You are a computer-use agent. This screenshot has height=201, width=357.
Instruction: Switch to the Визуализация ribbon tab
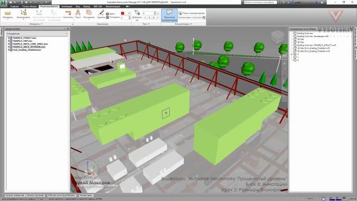pos(113,6)
